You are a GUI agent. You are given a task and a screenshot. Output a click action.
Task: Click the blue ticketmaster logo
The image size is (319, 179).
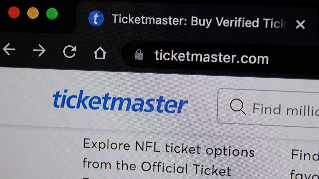click(120, 102)
